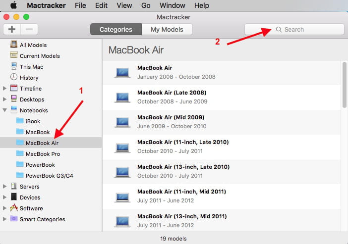
Task: Open the View menu
Action: (x=124, y=5)
